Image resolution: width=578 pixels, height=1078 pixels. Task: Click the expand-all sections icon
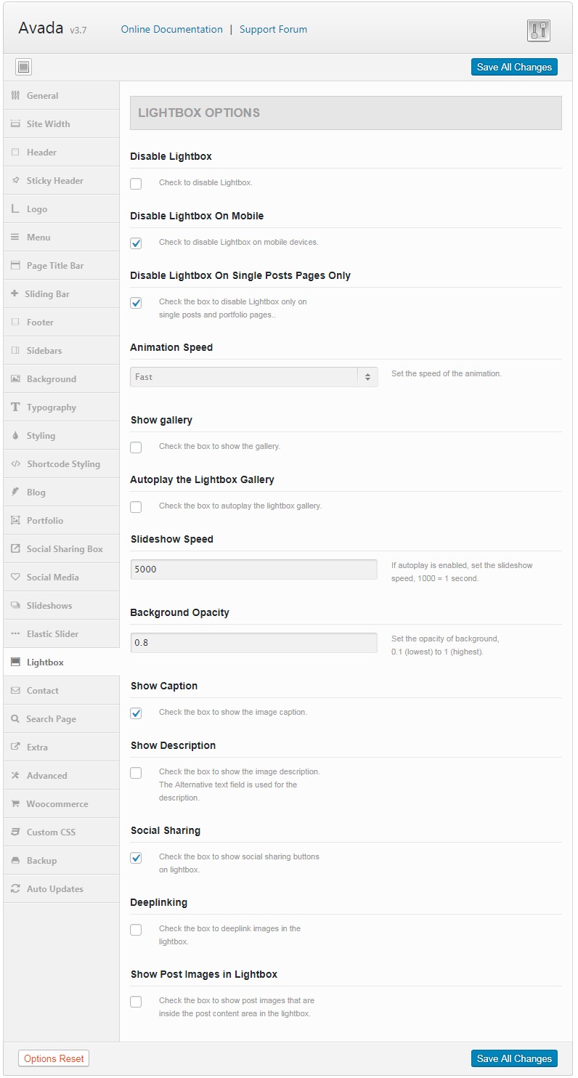pyautogui.click(x=23, y=67)
